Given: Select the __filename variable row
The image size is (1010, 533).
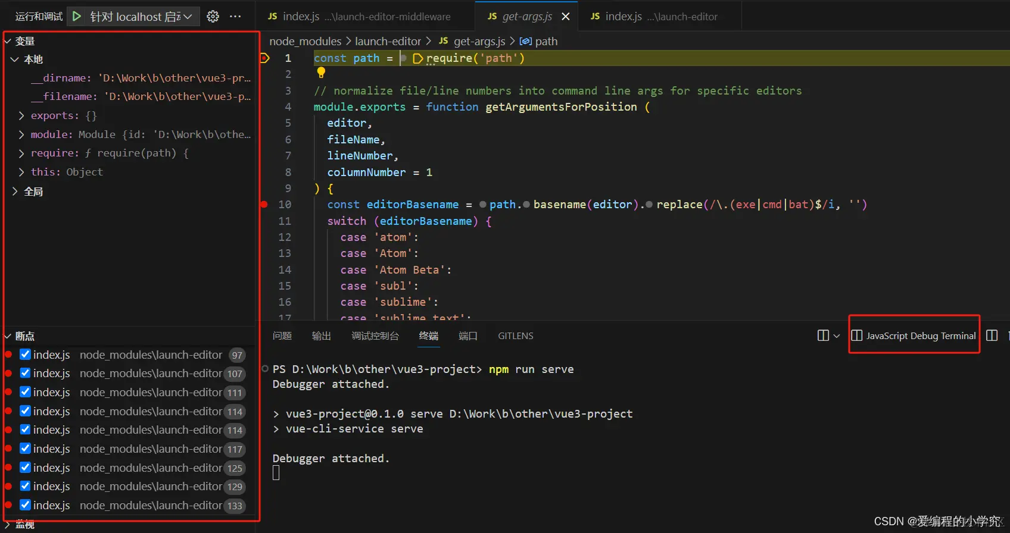Looking at the screenshot, I should click(130, 96).
